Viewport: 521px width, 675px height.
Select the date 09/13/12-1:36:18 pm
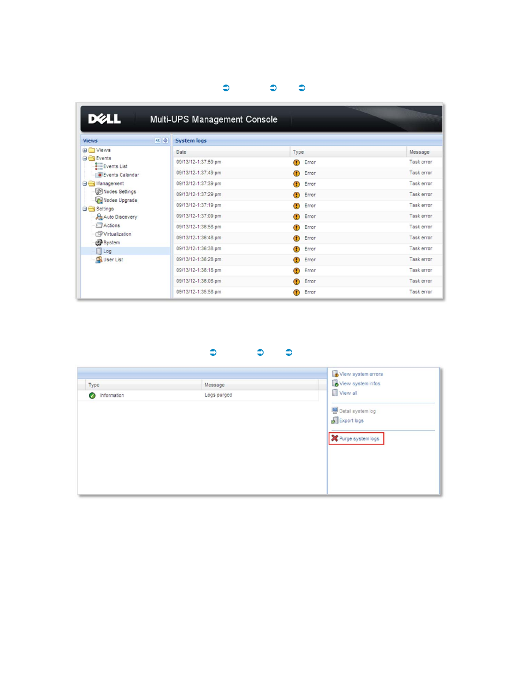coord(199,271)
